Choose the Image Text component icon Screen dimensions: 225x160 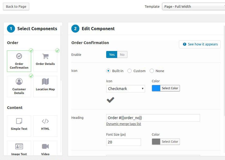[x=19, y=146]
